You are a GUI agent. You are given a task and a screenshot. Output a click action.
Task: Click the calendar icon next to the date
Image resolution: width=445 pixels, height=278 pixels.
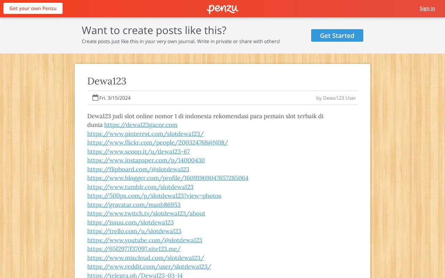[x=95, y=98]
